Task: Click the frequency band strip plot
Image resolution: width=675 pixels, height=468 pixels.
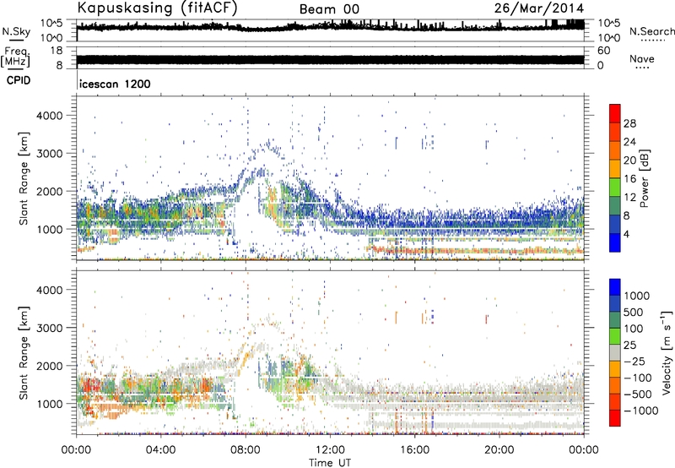Action: coord(330,59)
